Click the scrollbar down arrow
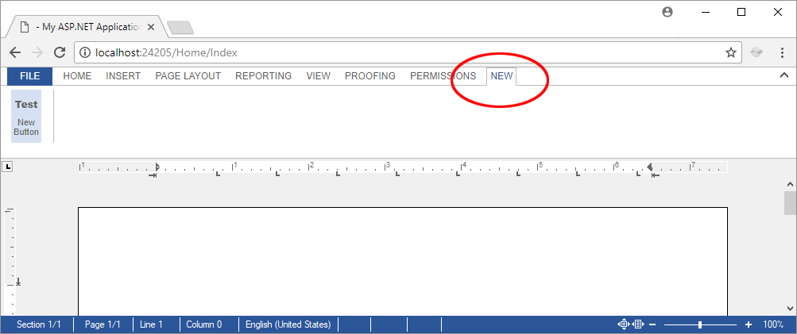 (x=791, y=308)
